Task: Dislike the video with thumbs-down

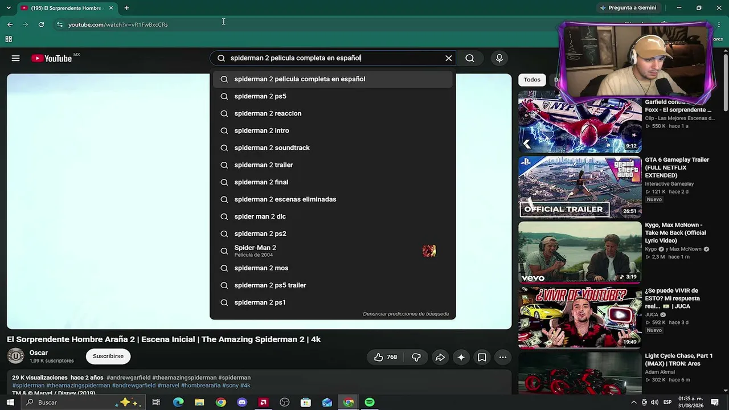Action: (x=416, y=357)
